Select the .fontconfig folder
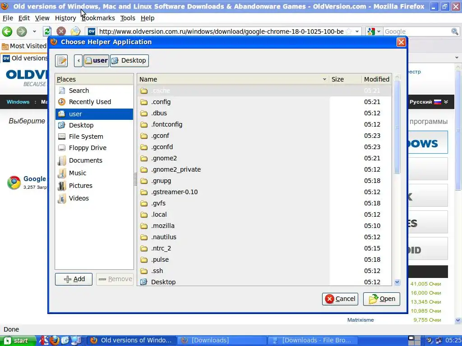462x346 pixels. pyautogui.click(x=264, y=124)
